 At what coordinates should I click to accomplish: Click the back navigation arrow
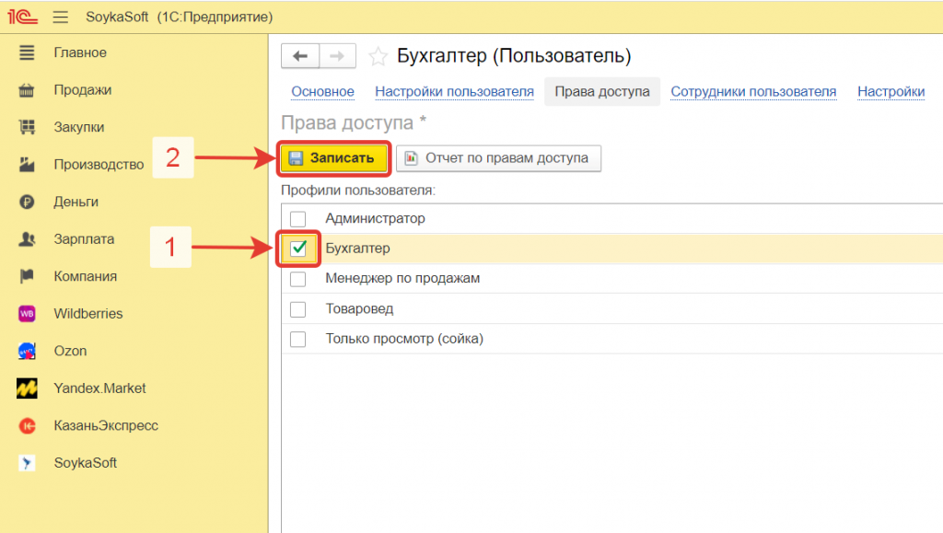[x=300, y=56]
